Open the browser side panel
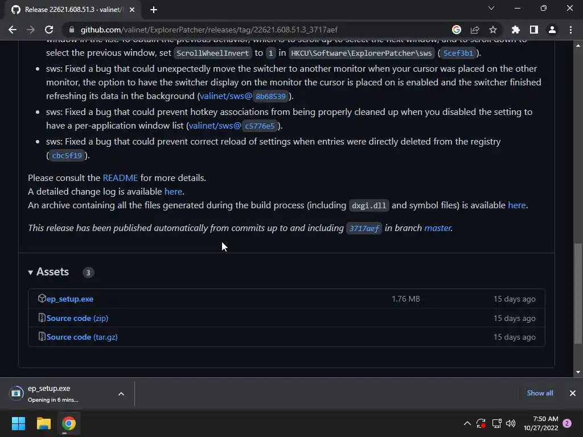Screen dimensions: 583x437 pyautogui.click(x=534, y=30)
